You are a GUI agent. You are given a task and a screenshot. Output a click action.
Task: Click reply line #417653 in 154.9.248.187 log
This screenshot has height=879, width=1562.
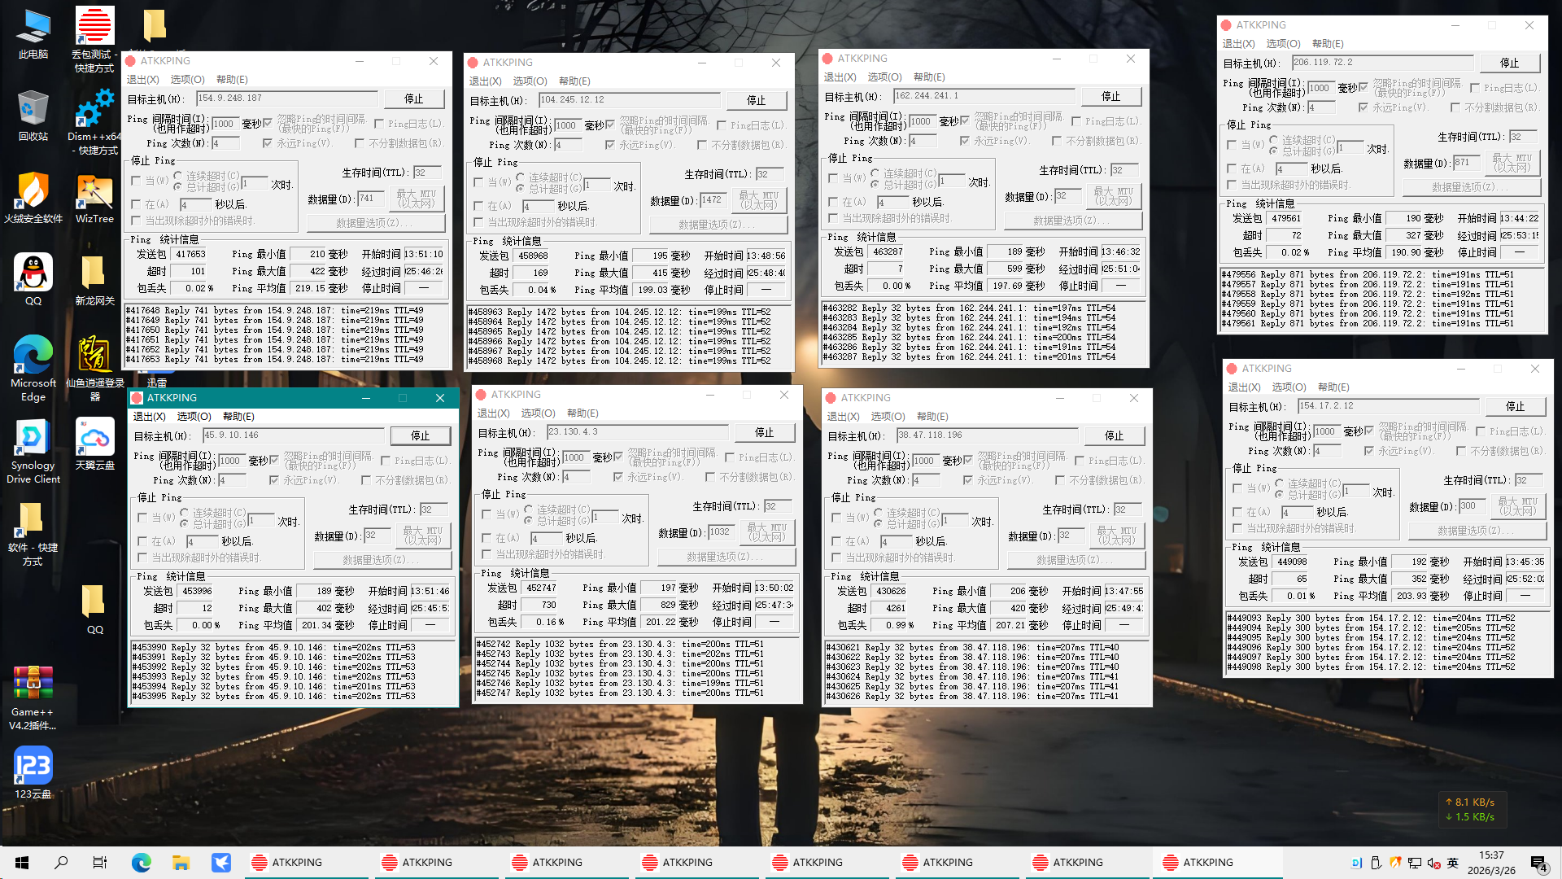click(x=275, y=359)
